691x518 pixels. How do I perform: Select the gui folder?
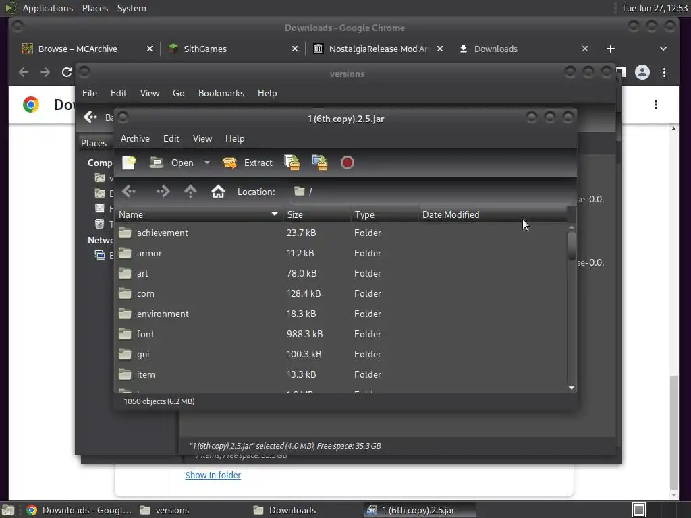click(340, 354)
